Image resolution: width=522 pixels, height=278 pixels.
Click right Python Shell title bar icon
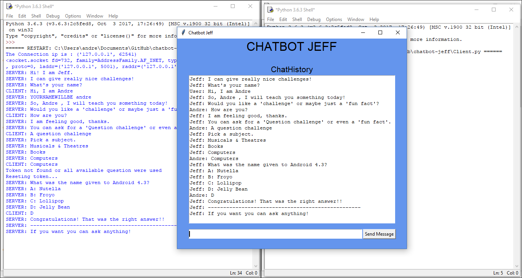[271, 10]
